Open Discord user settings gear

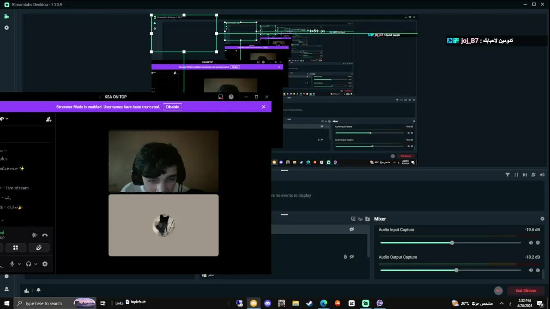pos(45,264)
